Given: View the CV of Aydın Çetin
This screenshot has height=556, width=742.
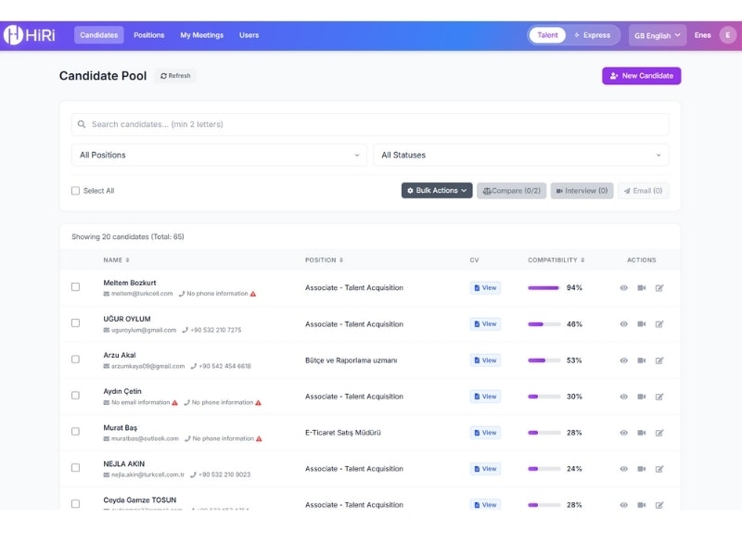Looking at the screenshot, I should pos(484,396).
